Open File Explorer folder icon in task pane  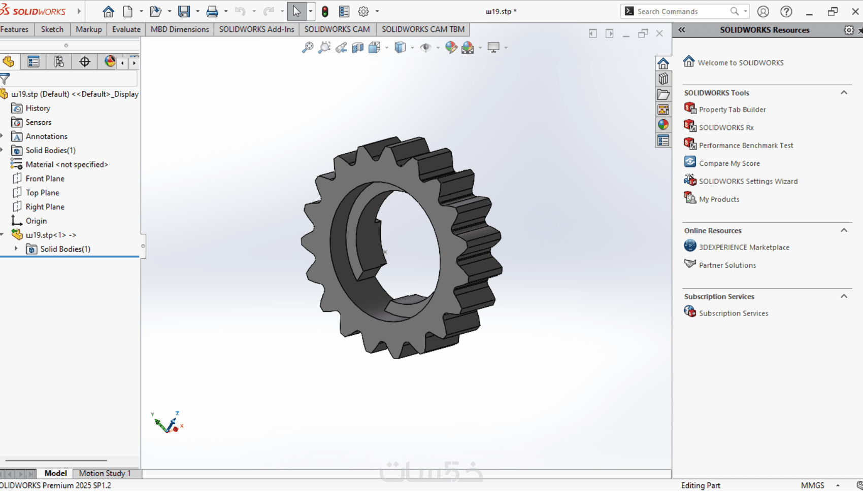pos(663,94)
